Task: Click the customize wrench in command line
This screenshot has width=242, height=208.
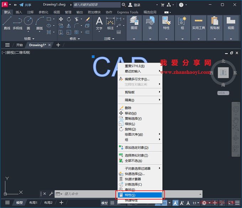Action: point(51,194)
